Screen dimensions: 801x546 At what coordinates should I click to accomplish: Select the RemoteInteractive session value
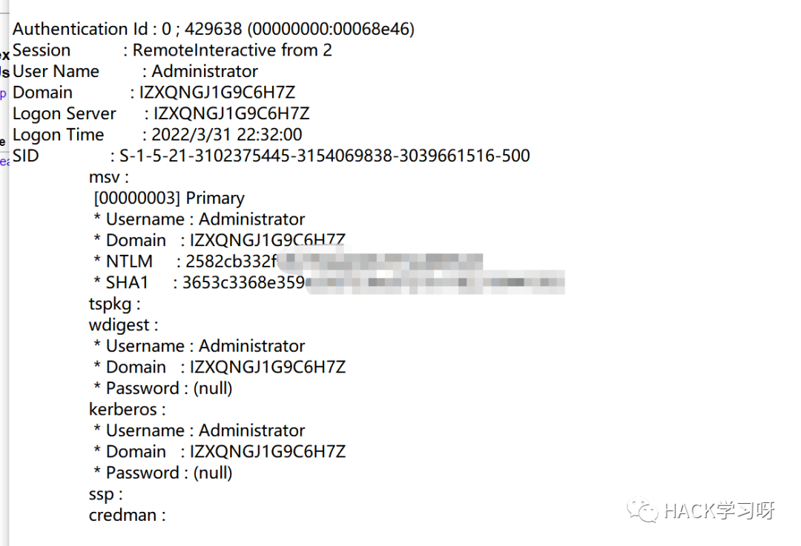pos(232,50)
